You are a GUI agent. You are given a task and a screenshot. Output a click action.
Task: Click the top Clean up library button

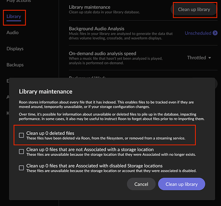194,9
